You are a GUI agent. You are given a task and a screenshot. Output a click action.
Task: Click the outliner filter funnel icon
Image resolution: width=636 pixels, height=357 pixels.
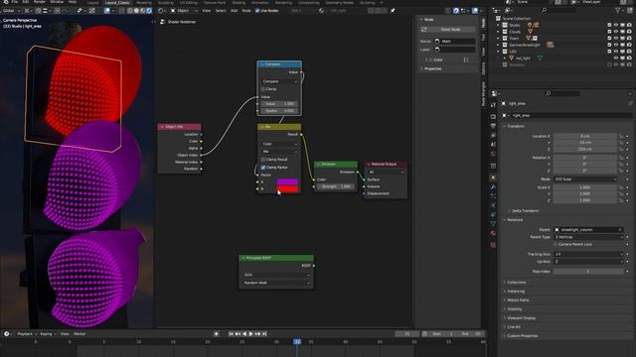(x=618, y=10)
